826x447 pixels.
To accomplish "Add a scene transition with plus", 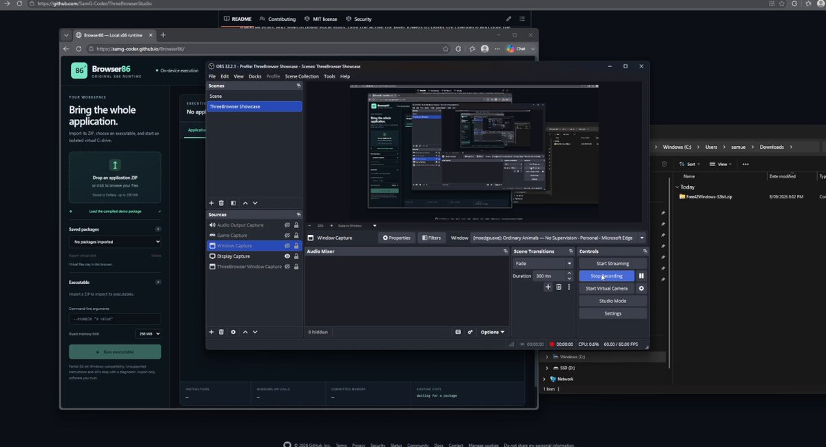I will pos(548,287).
